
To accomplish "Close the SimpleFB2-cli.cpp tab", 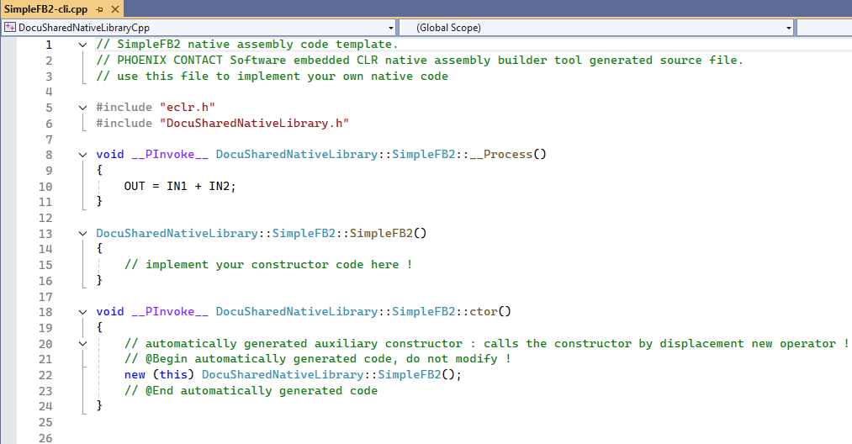I will tap(114, 9).
